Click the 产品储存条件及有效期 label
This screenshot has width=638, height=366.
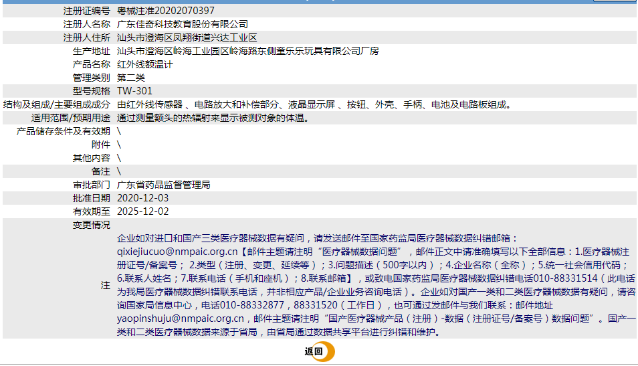point(63,132)
